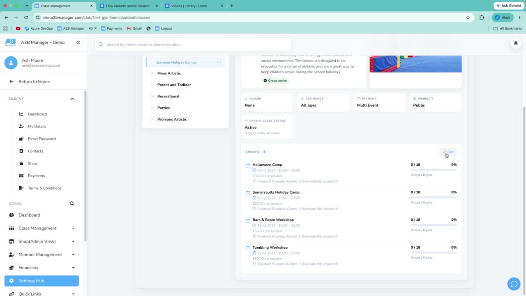This screenshot has width=526, height=296.
Task: Click the admin section search magnifier
Action: click(x=72, y=203)
